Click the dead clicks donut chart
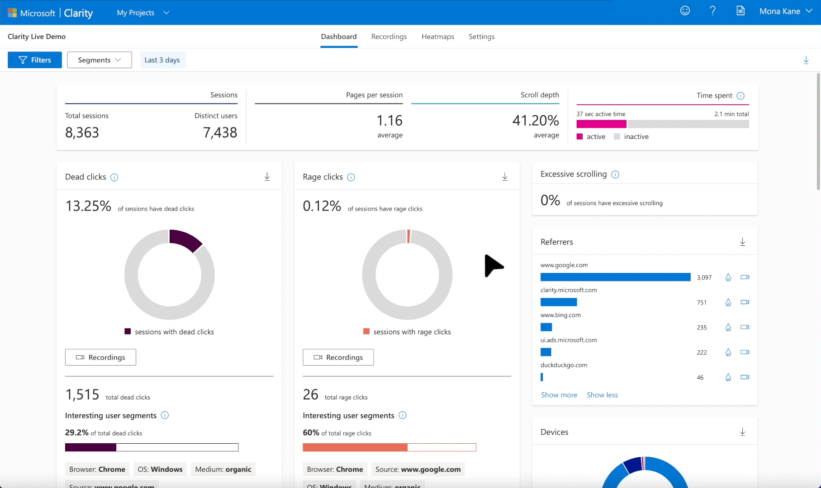 click(x=170, y=275)
